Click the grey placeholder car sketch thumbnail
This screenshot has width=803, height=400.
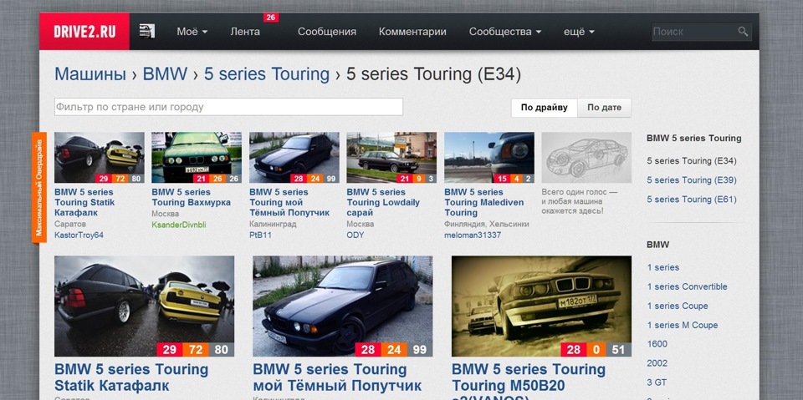click(586, 158)
